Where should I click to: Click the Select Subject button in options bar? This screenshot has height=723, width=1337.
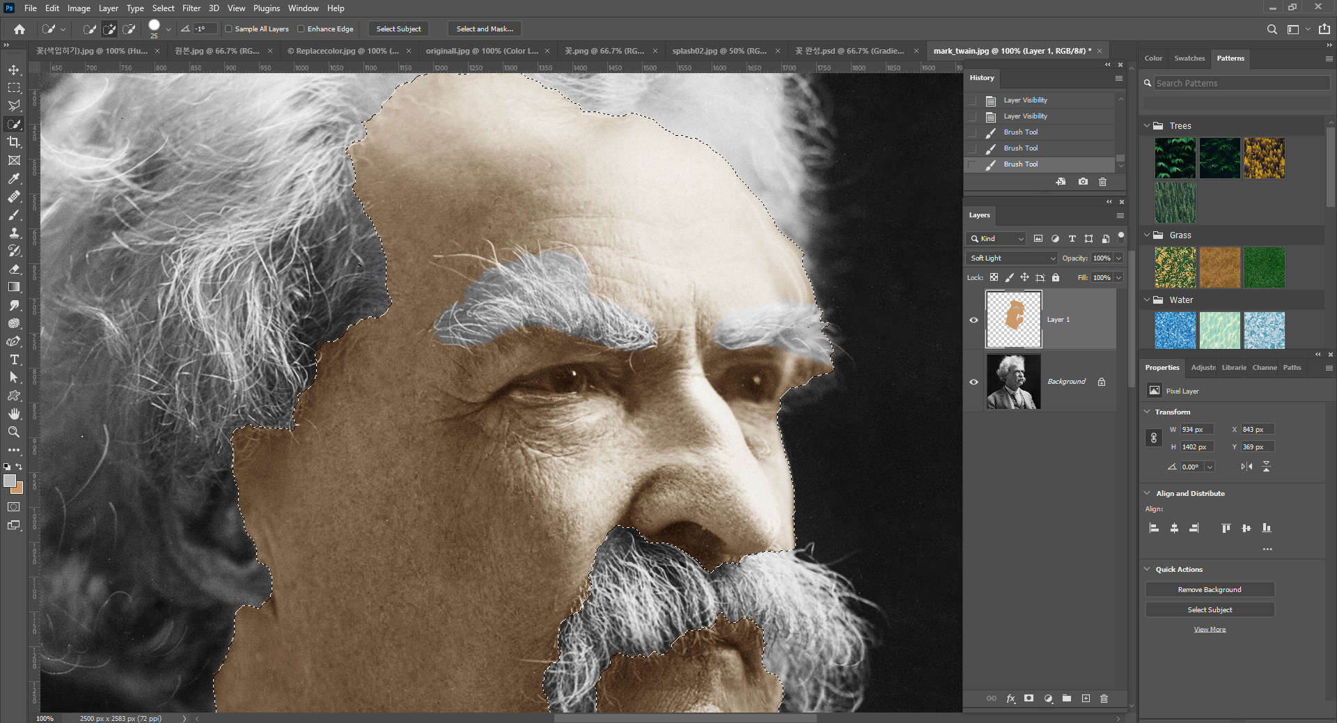click(399, 29)
